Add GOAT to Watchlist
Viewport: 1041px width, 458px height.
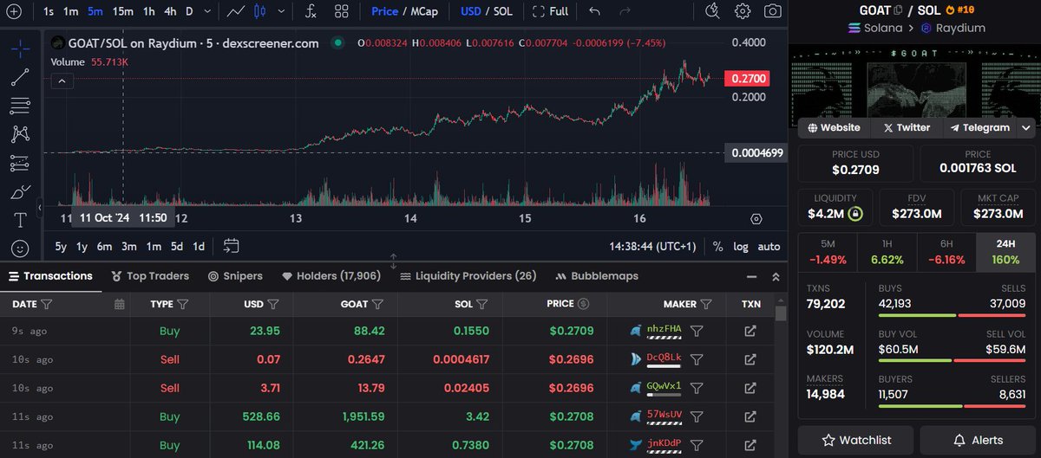[x=855, y=440]
